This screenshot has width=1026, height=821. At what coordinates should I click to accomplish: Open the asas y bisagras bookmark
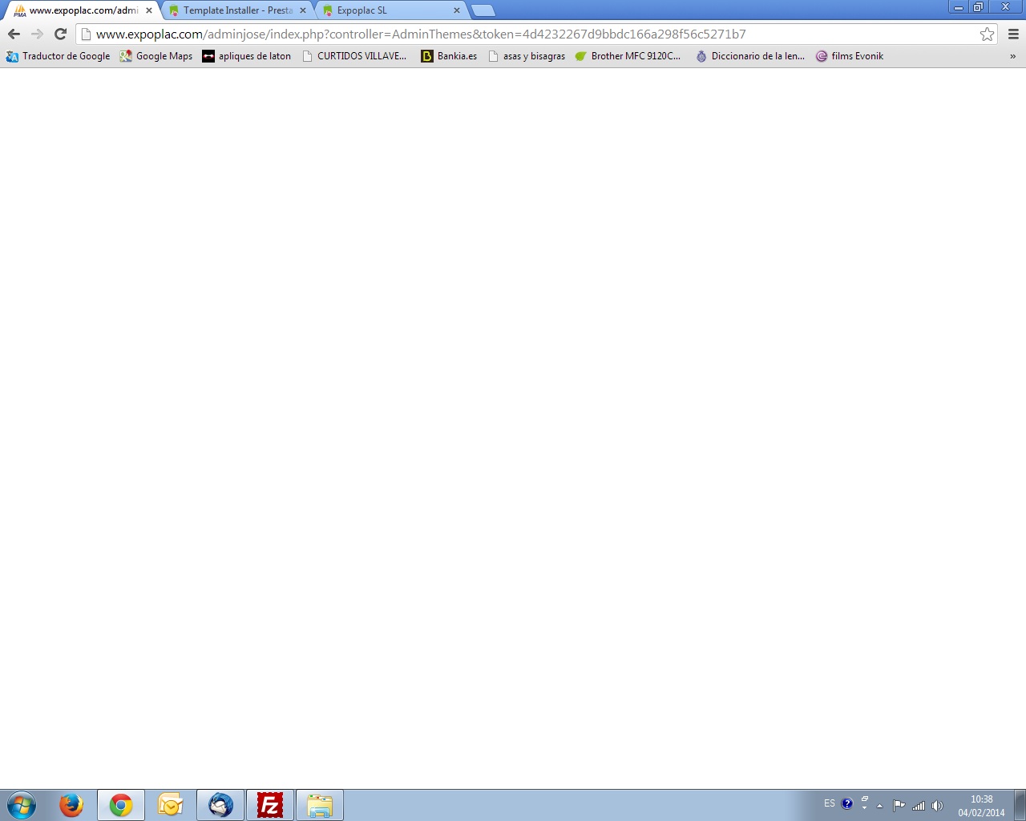point(527,56)
